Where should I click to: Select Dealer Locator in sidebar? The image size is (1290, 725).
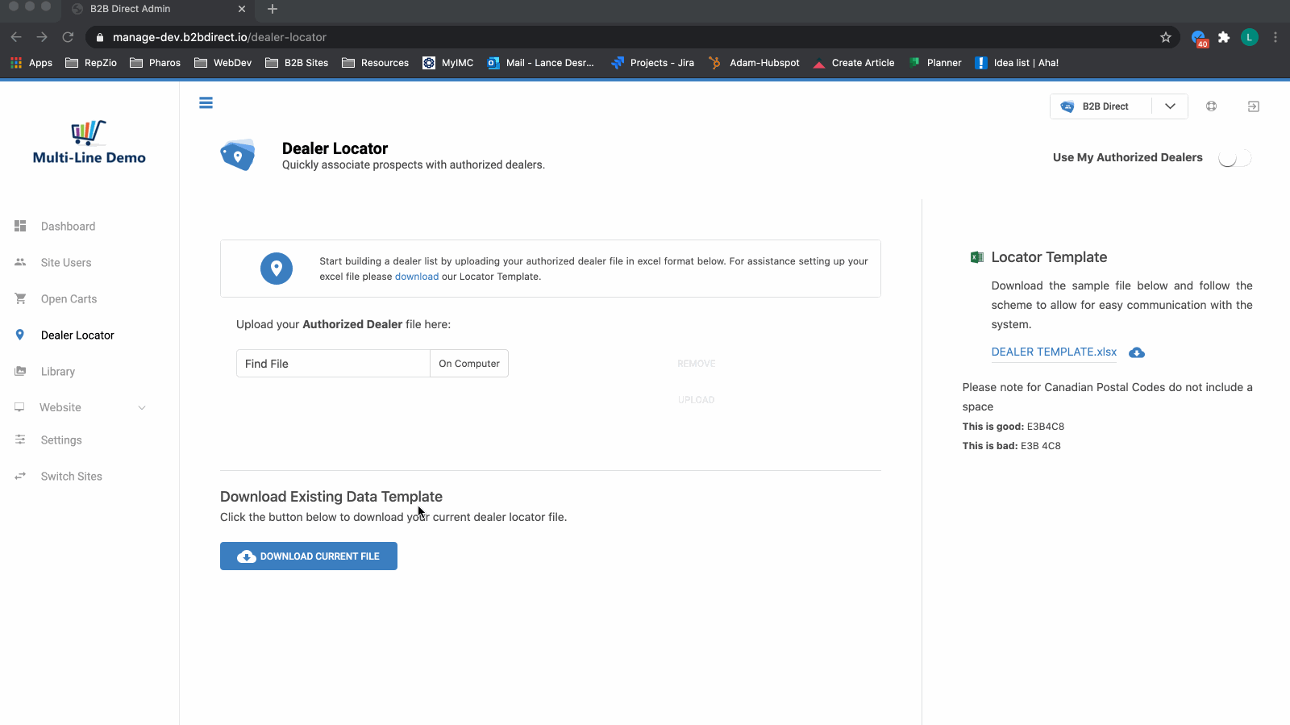77,335
